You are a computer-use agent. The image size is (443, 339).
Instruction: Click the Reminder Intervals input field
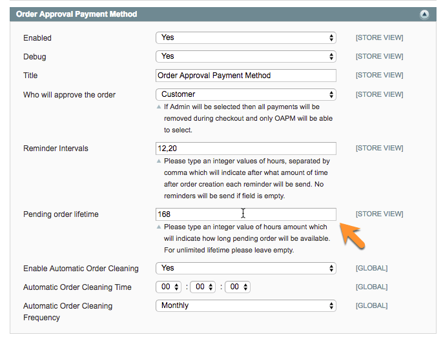(x=245, y=149)
